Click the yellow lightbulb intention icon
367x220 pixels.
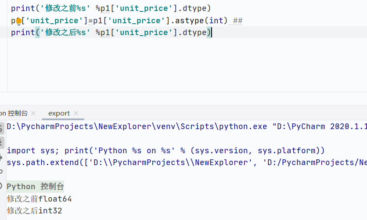tap(19, 21)
